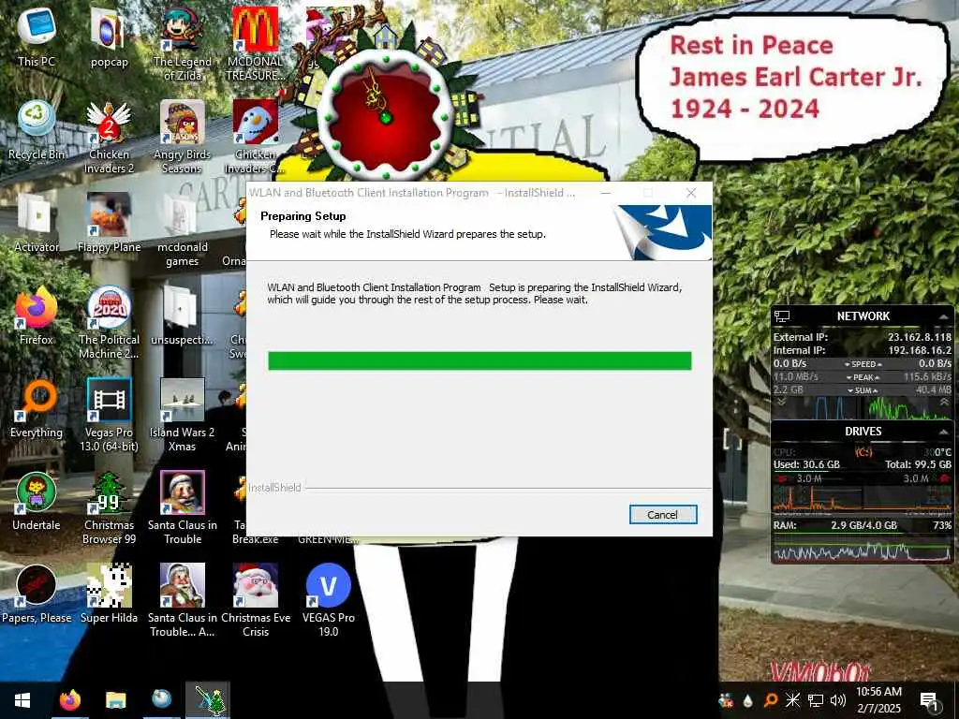The height and width of the screenshot is (719, 959).
Task: Click the External IP value 23.162.8.118
Action: tap(920, 337)
